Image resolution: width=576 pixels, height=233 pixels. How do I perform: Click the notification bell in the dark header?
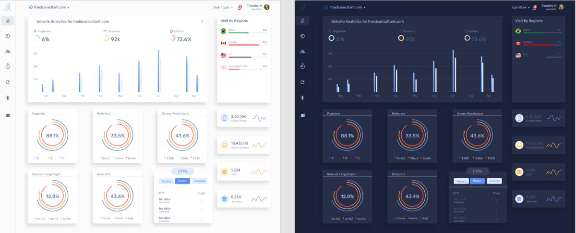534,8
